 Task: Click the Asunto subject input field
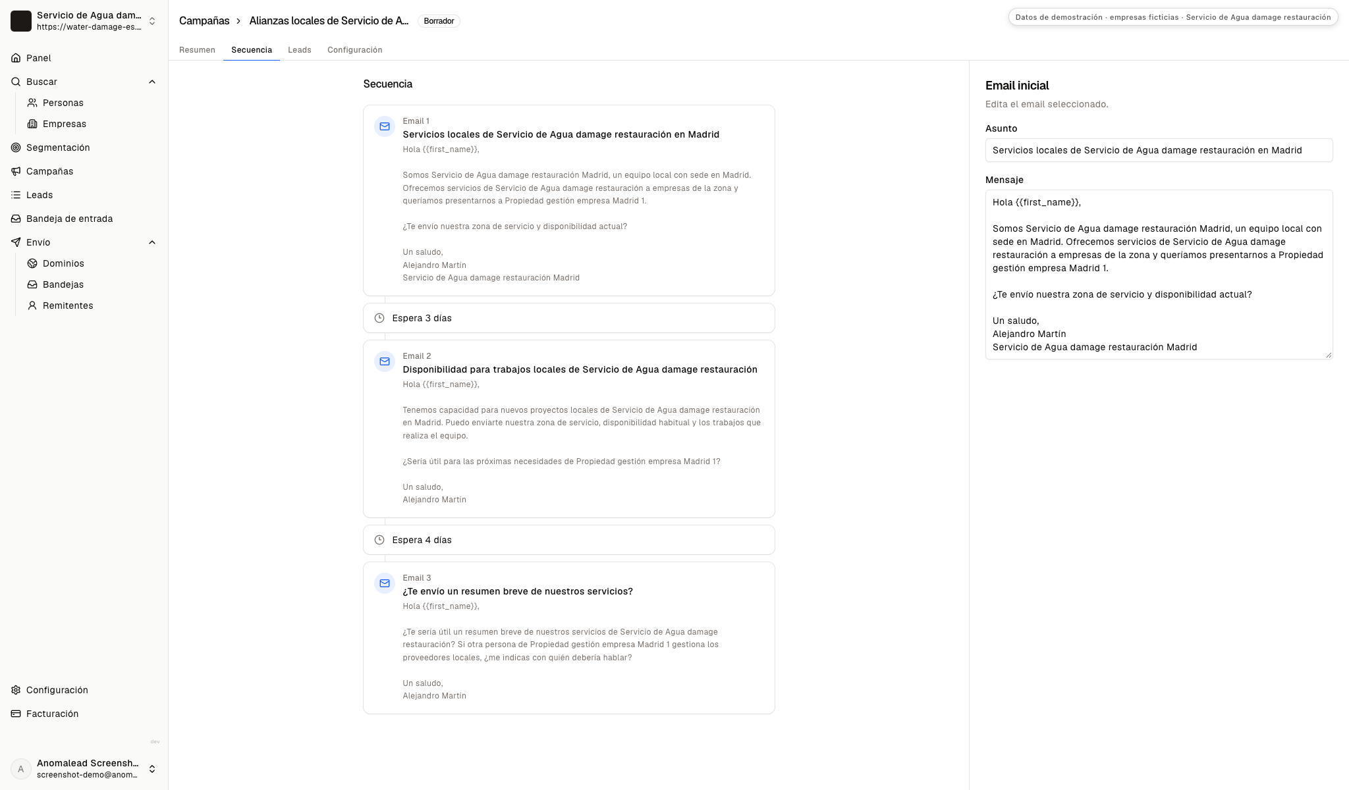pos(1159,150)
